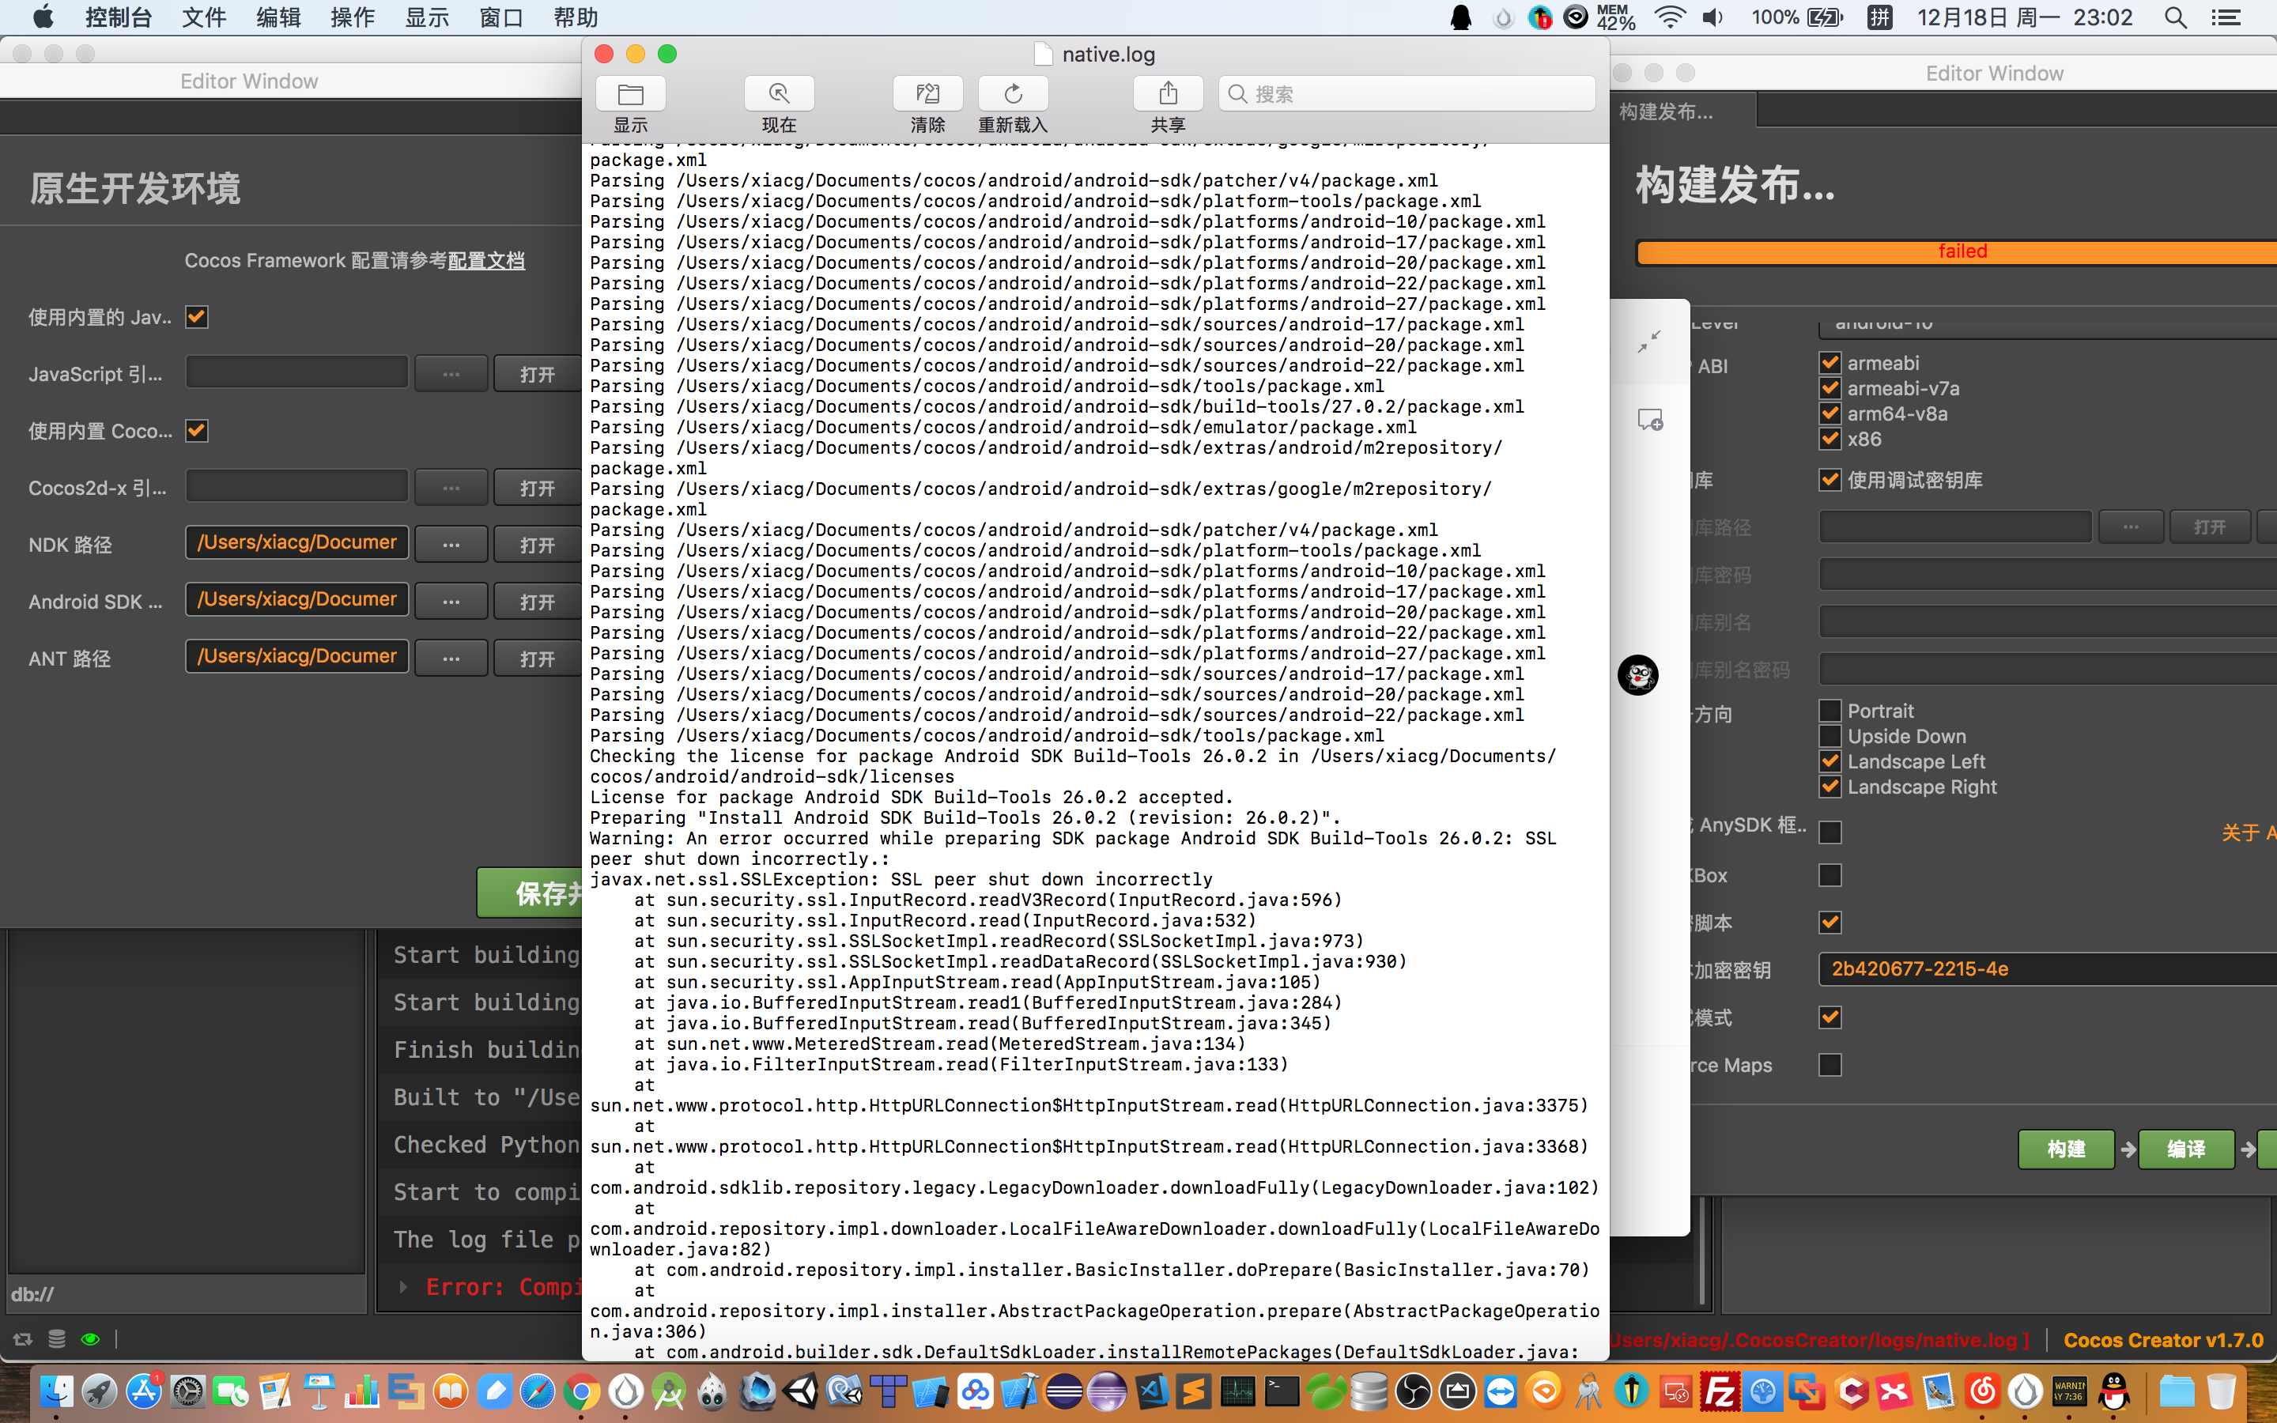
Task: Click the database icon in status bar
Action: pyautogui.click(x=56, y=1338)
